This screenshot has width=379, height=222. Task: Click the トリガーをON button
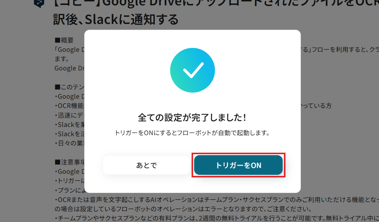[x=238, y=165]
